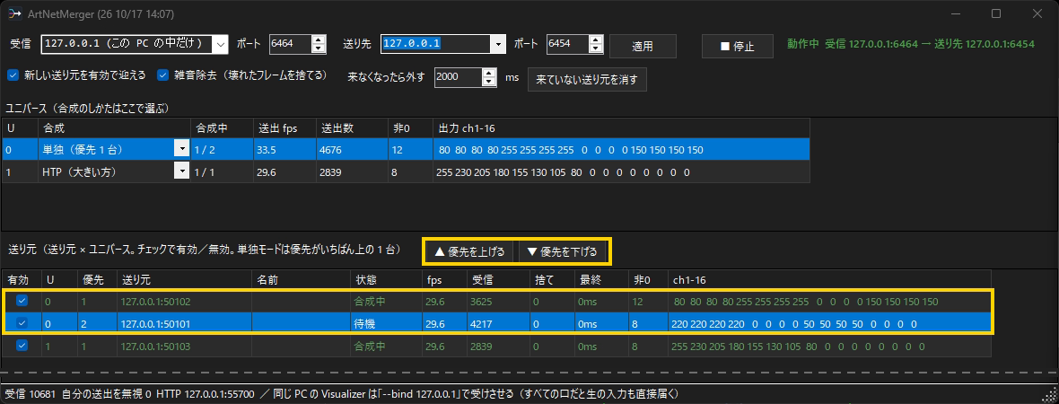Screen dimensions: 1059x404
Task: Decrease the destination port 6454 with down arrow
Action: (596, 48)
